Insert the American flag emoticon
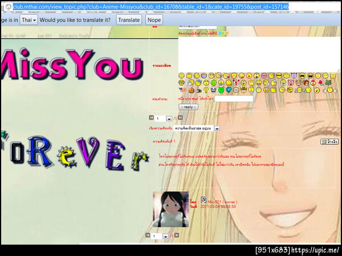The width and height of the screenshot is (342, 256). (183, 90)
